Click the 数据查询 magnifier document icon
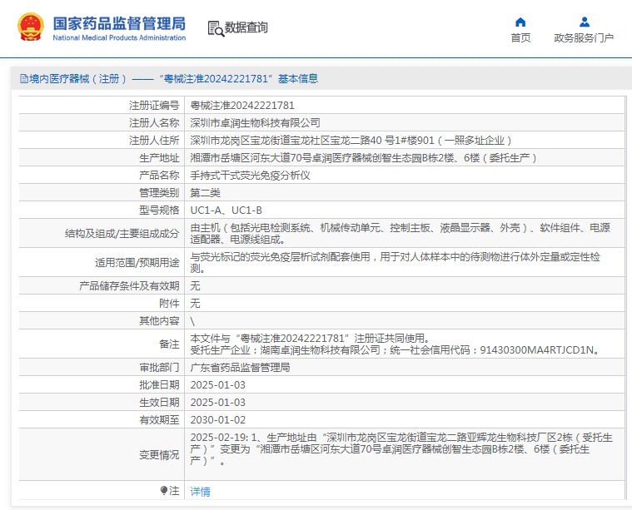632x510 pixels. [x=215, y=28]
